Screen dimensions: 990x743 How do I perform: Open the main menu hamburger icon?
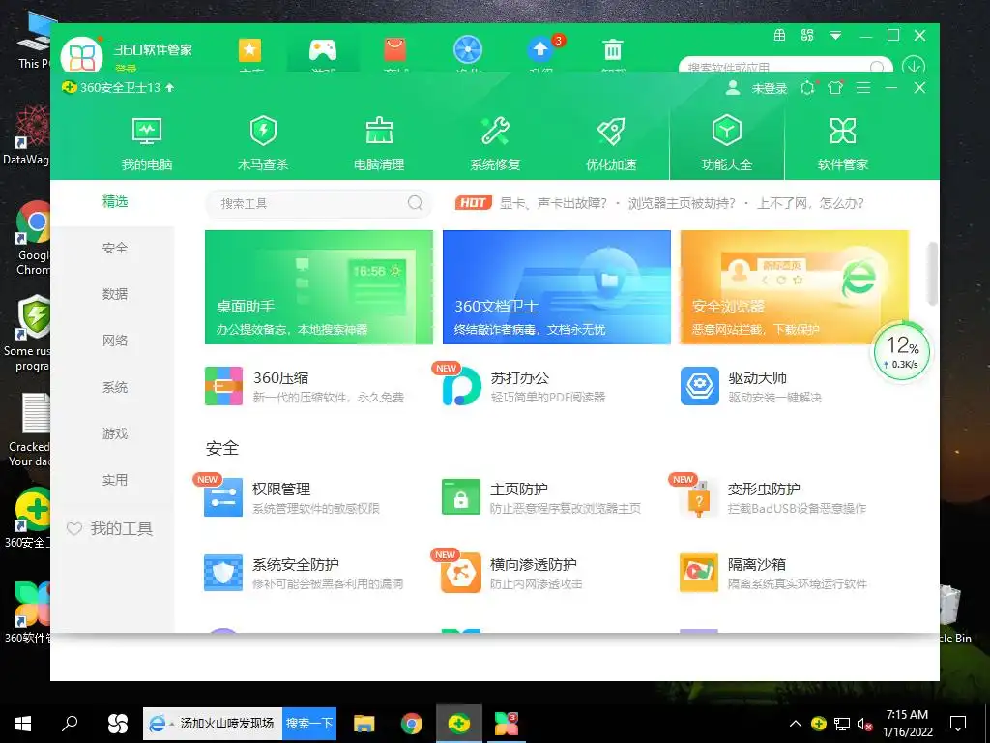click(x=863, y=88)
